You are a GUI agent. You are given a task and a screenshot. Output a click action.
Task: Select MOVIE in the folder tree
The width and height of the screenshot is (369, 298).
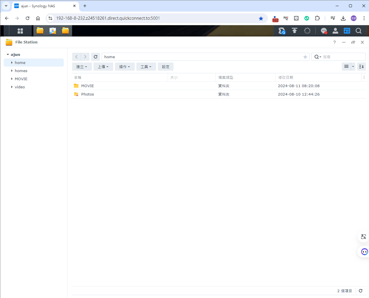coord(21,79)
